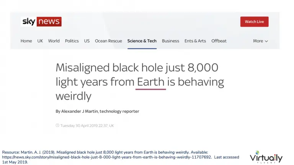
Task: Open the Ocean Rescue section
Action: click(108, 41)
